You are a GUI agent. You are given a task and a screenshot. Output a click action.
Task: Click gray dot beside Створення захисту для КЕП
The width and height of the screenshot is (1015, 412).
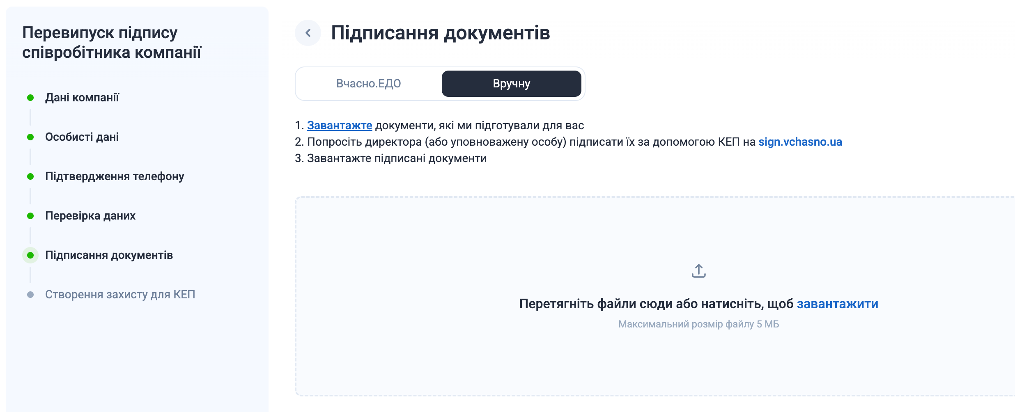tap(30, 295)
